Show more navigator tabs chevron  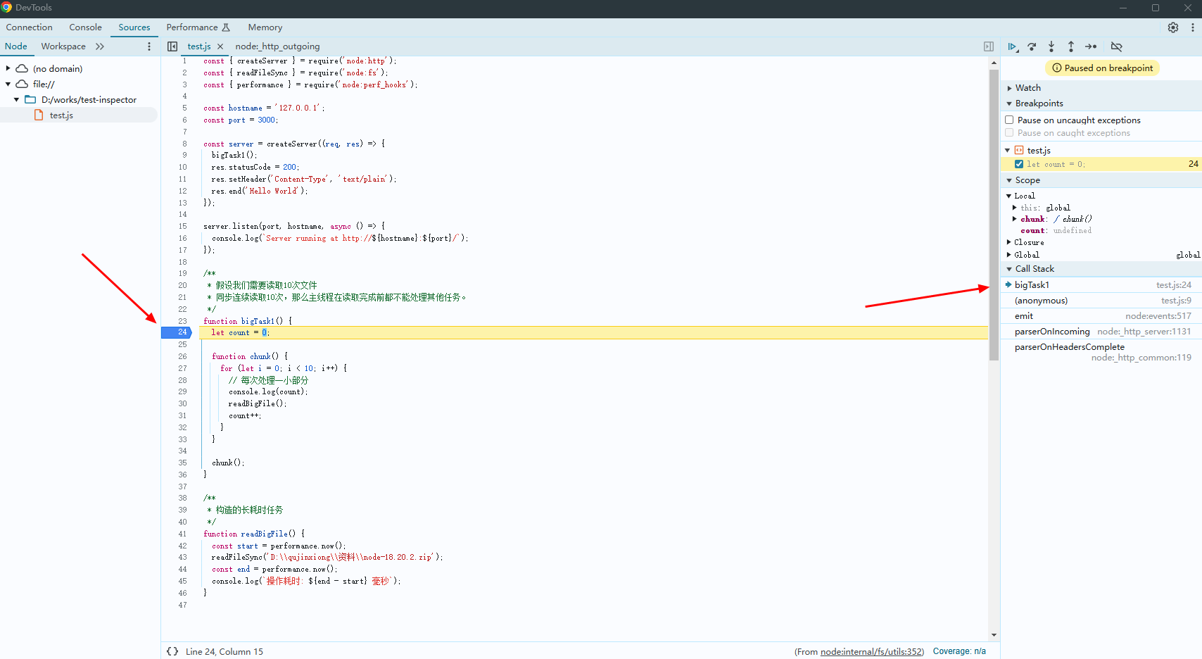pyautogui.click(x=100, y=46)
